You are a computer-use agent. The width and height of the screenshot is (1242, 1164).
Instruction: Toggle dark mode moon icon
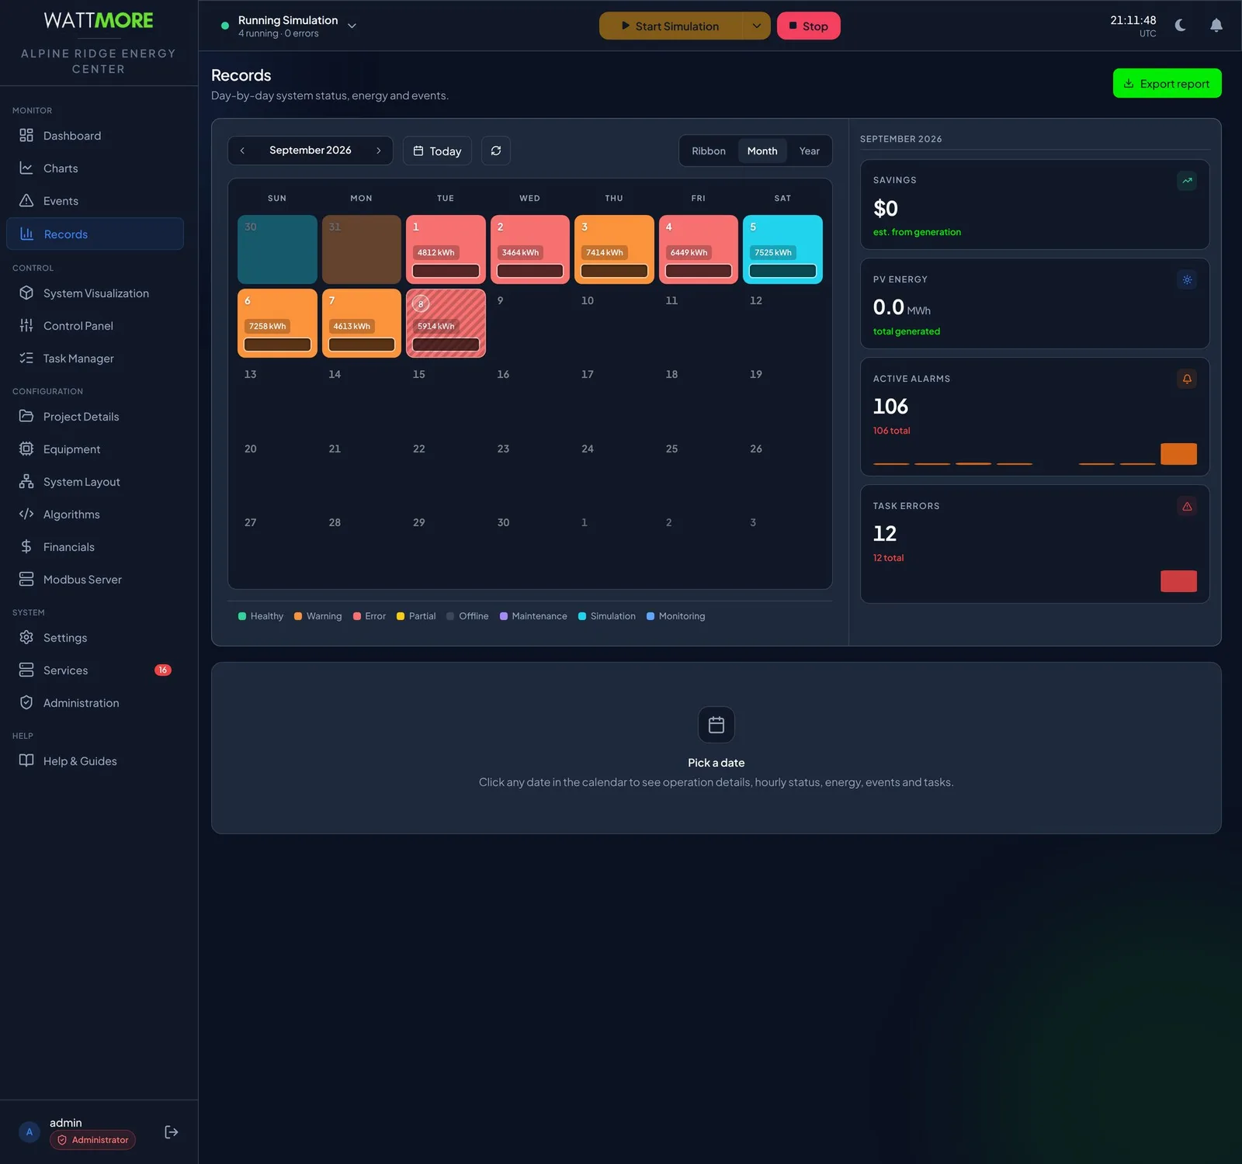point(1181,26)
